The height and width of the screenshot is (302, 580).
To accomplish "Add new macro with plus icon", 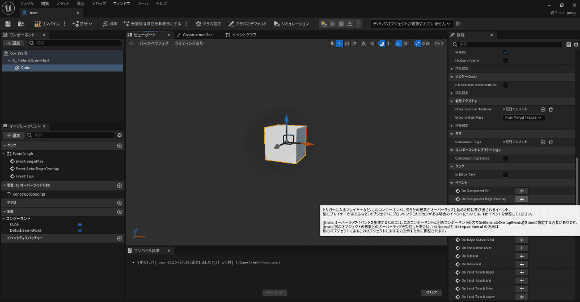I will click(x=120, y=202).
